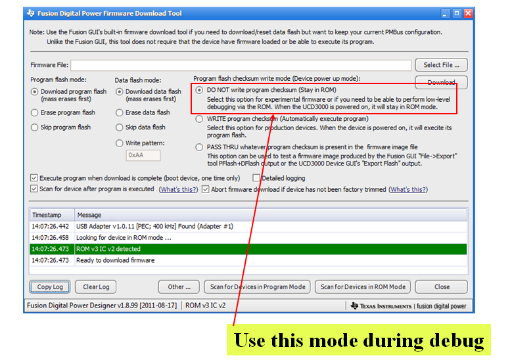Viewport: 512px width, 364px height.
Task: Select Download program flash radio button
Action: 34,92
